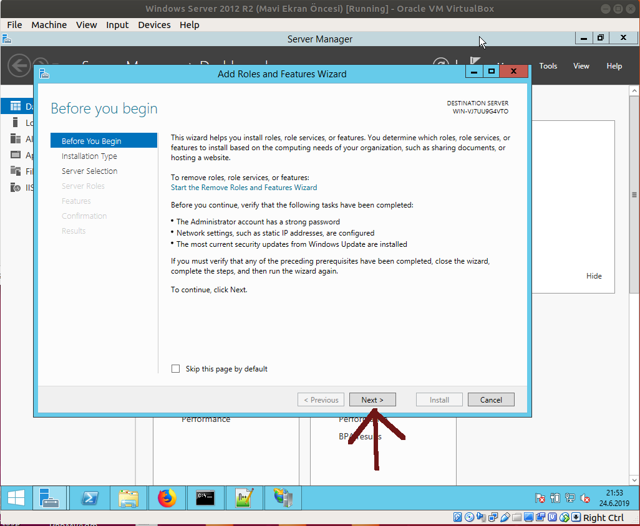The image size is (640, 526).
Task: Select the Dashboard icon in Server Manager sidebar
Action: [16, 107]
